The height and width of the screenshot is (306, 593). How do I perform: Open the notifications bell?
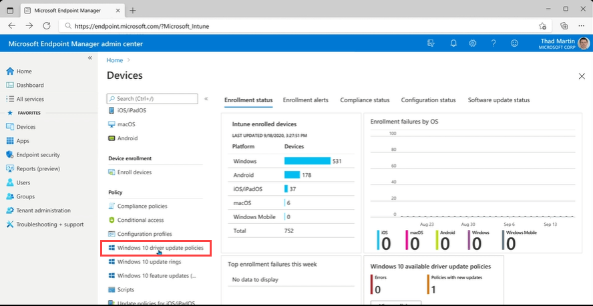(x=453, y=43)
